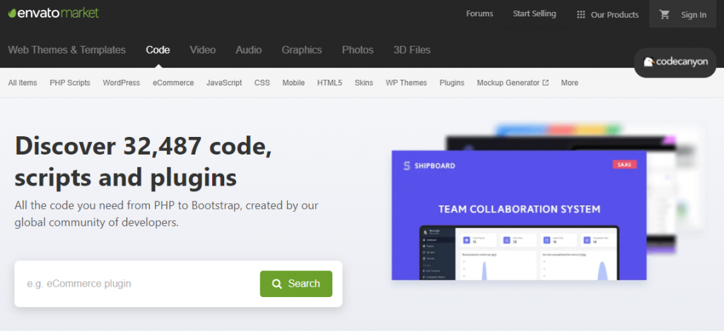Open the Skins subcategory

click(x=364, y=83)
